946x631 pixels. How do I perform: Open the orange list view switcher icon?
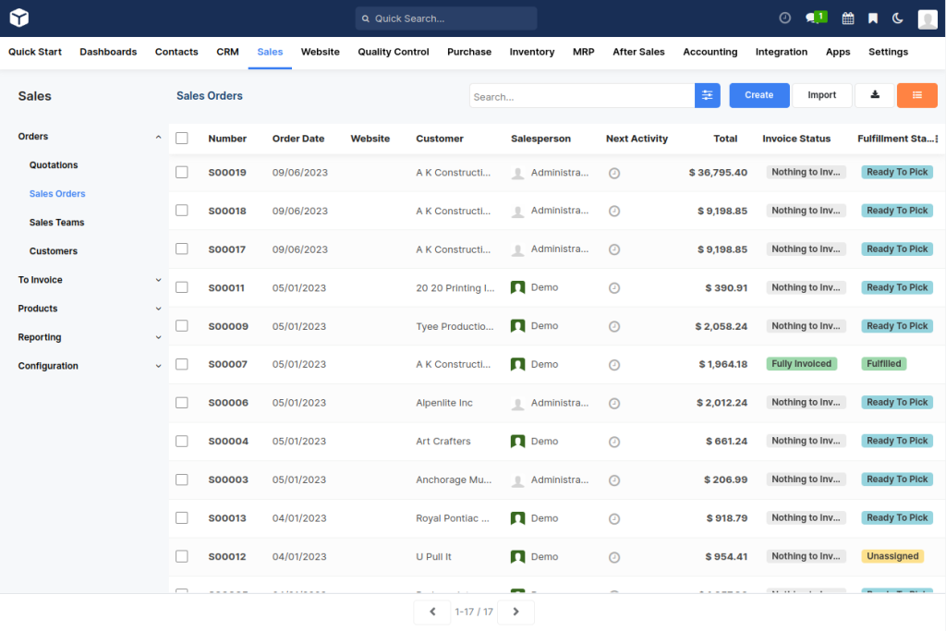(x=916, y=95)
